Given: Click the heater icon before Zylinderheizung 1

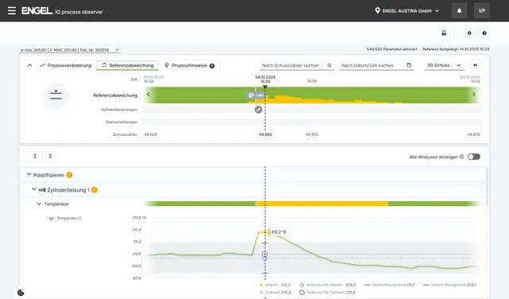Looking at the screenshot, I should click(x=42, y=190).
